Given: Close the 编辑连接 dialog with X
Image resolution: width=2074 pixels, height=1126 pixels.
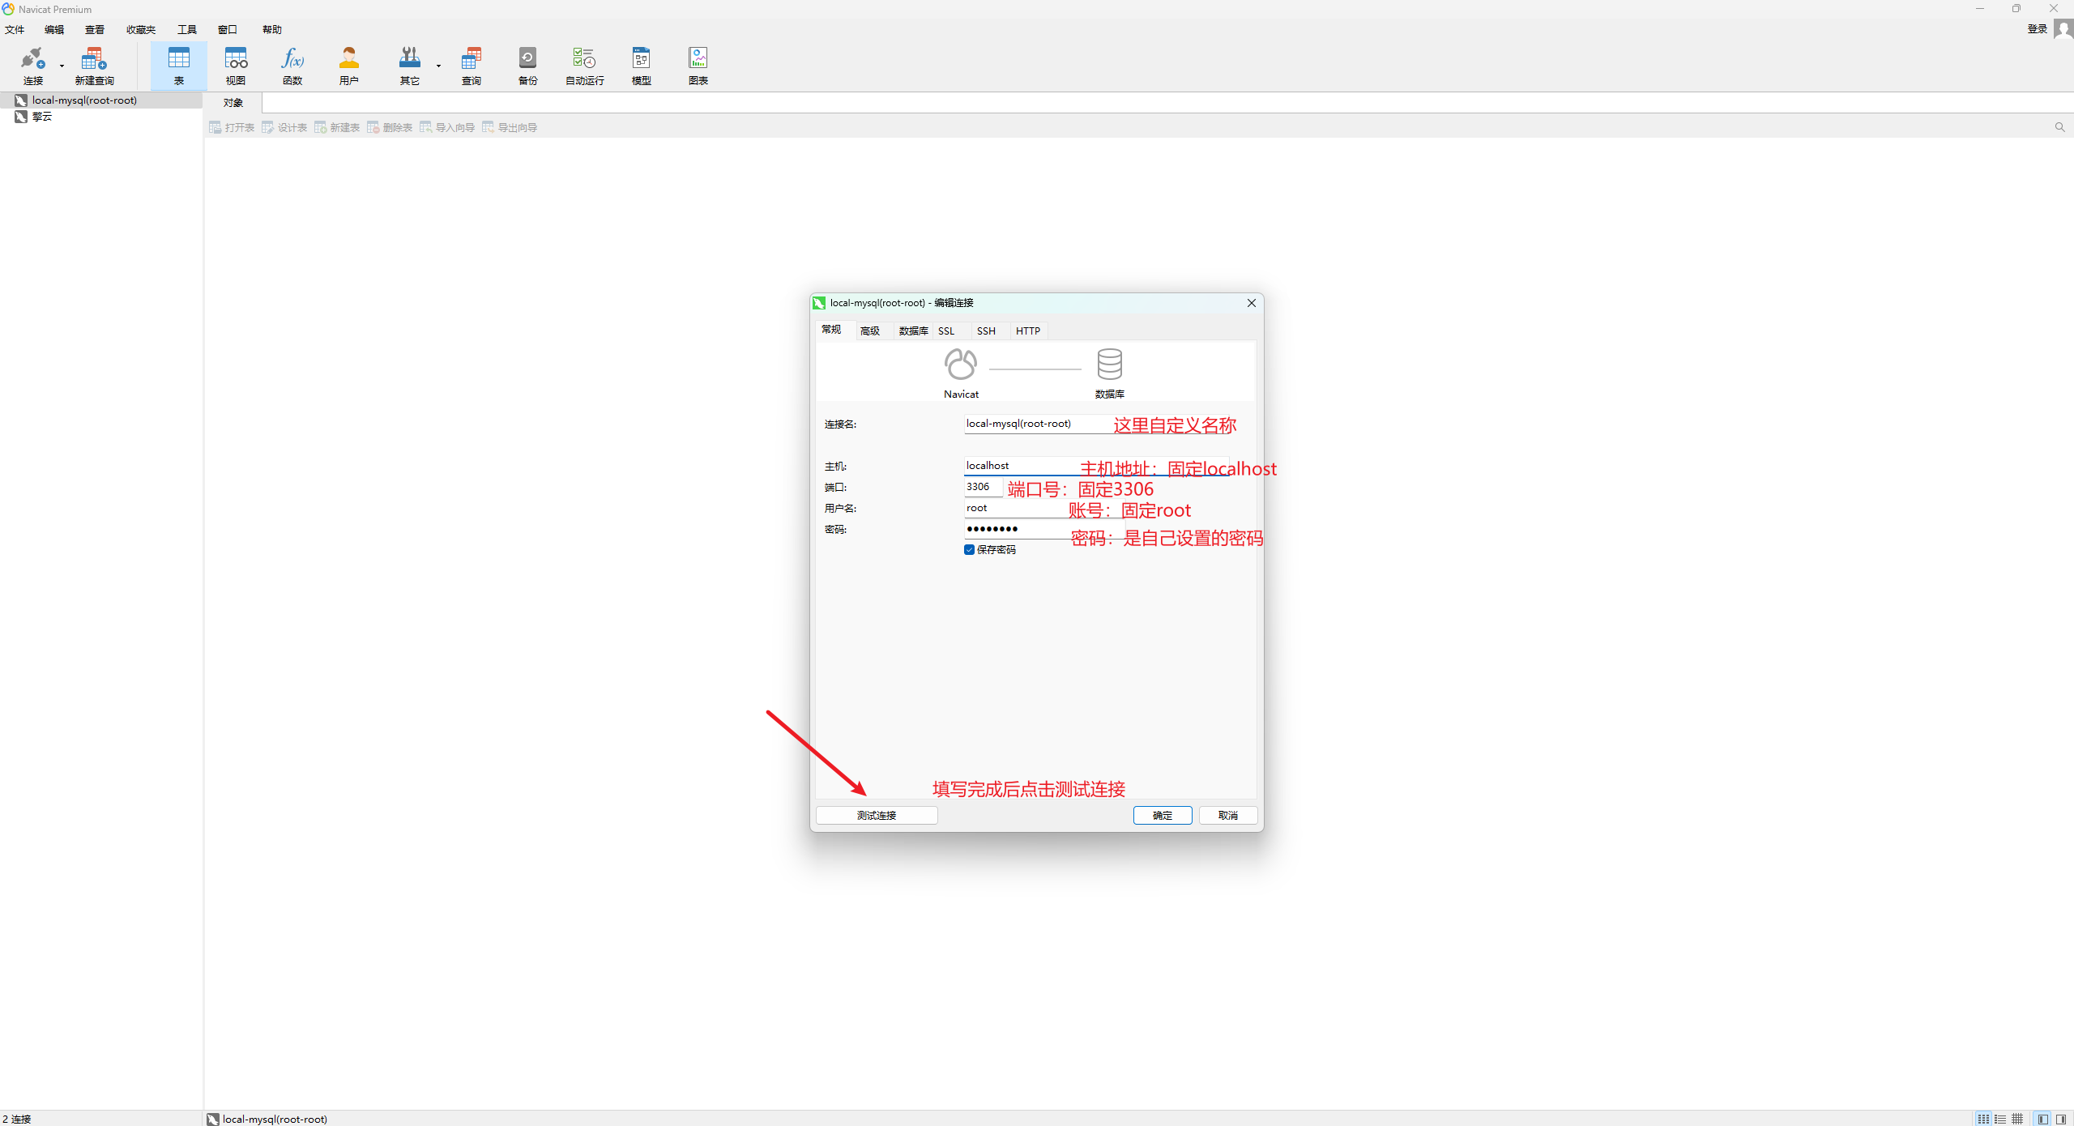Looking at the screenshot, I should point(1251,303).
